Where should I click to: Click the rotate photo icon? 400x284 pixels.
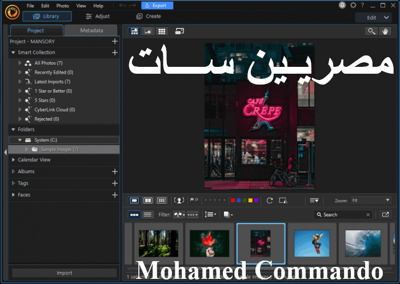click(270, 201)
